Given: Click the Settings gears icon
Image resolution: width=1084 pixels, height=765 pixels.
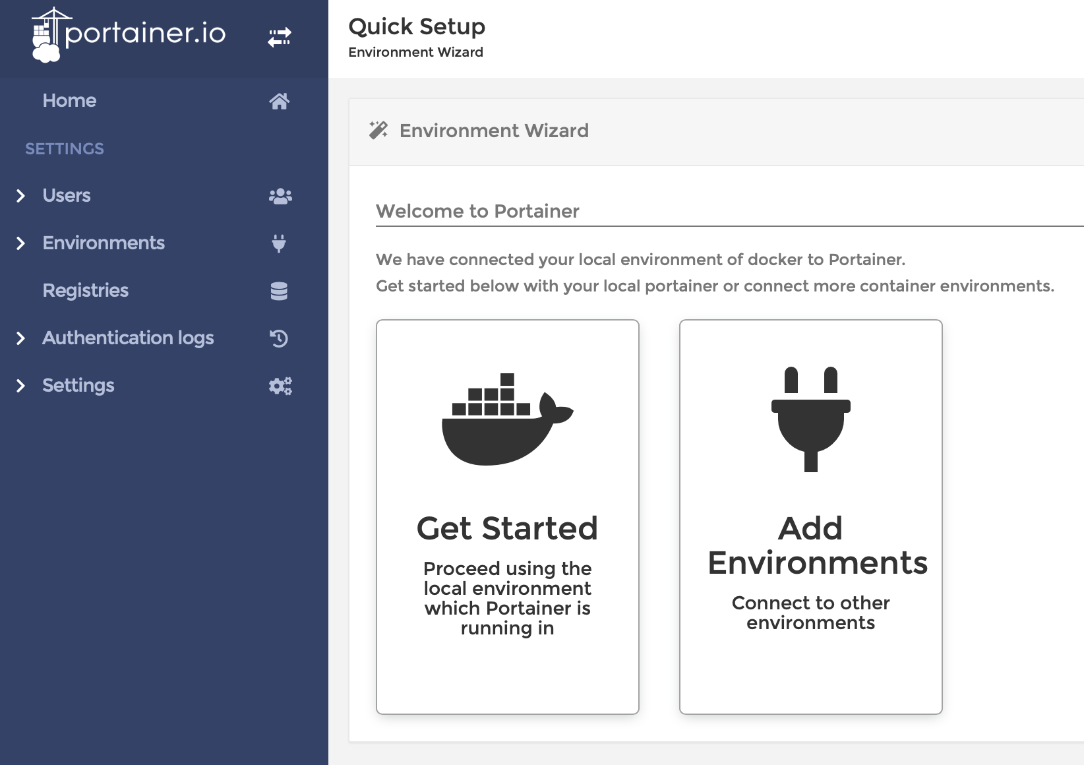Looking at the screenshot, I should pos(280,385).
